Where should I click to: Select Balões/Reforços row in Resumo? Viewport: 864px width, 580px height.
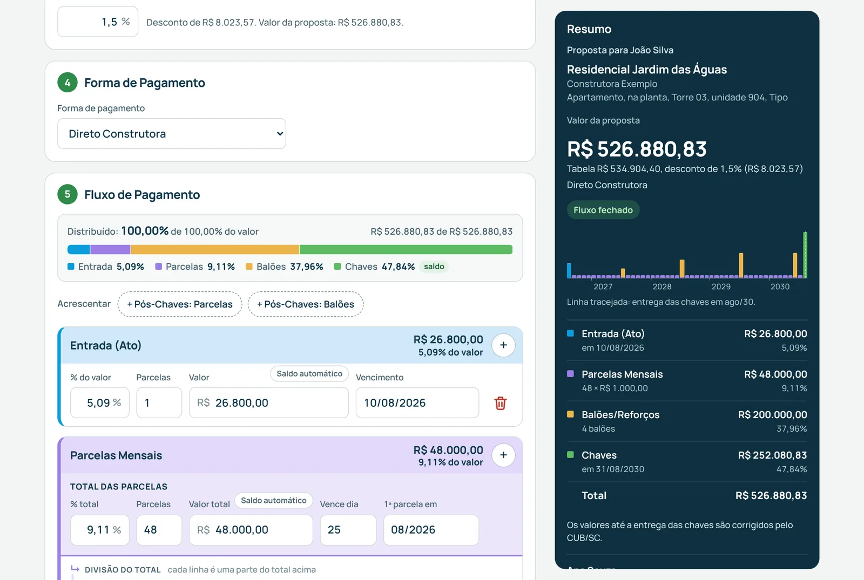point(687,421)
